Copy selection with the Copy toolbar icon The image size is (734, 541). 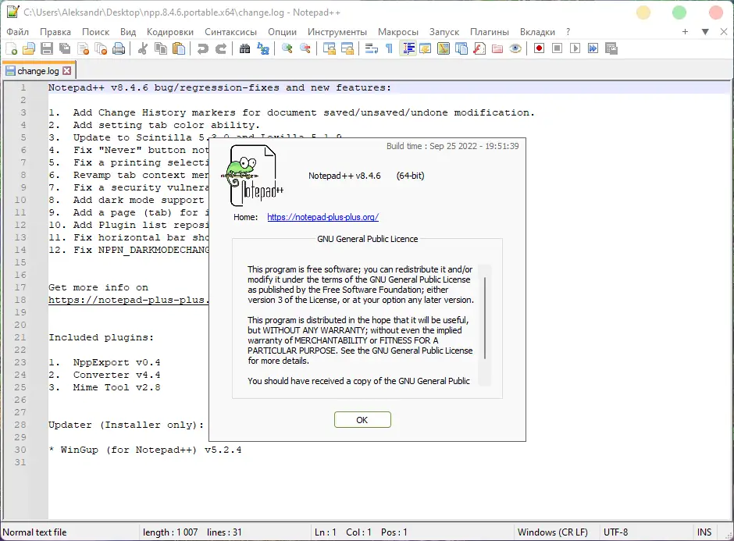(161, 48)
